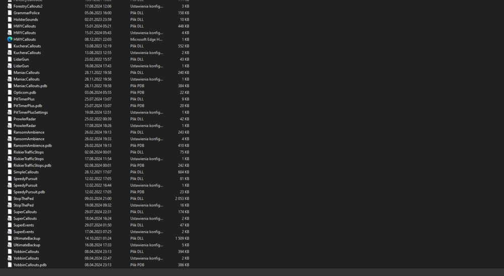Click the 410 KB size cell for RansomAmbience.pdb

(183, 145)
